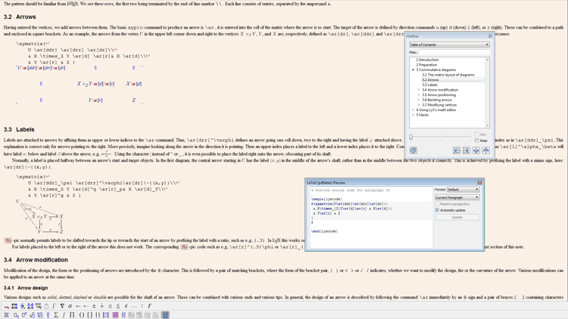568x319 pixels.
Task: Uncheck Automatic update in the preview panel
Action: [x=437, y=210]
